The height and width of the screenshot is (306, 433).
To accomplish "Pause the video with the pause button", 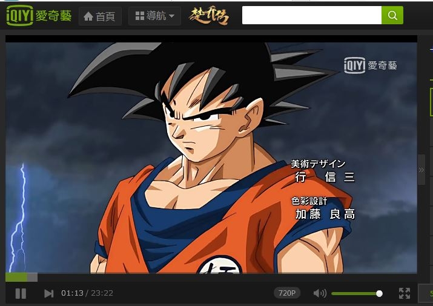I will pyautogui.click(x=21, y=293).
